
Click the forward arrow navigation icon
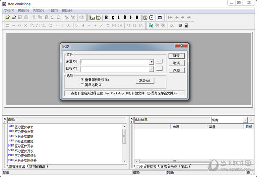182,18
